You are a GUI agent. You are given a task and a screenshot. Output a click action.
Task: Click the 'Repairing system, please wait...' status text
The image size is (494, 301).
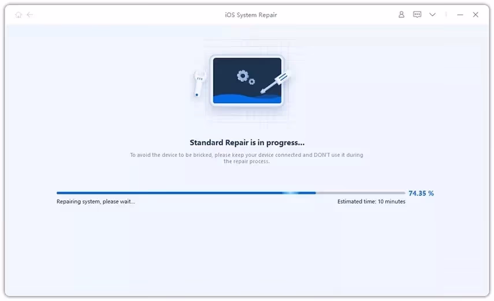point(95,202)
